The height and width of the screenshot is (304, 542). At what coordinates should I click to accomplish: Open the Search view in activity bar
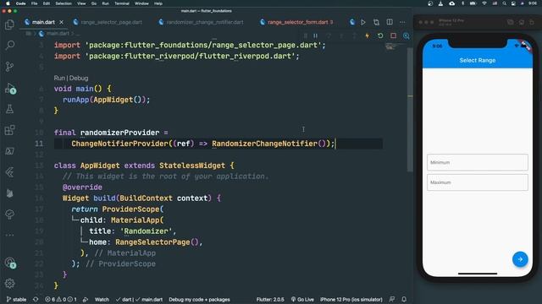pos(9,45)
